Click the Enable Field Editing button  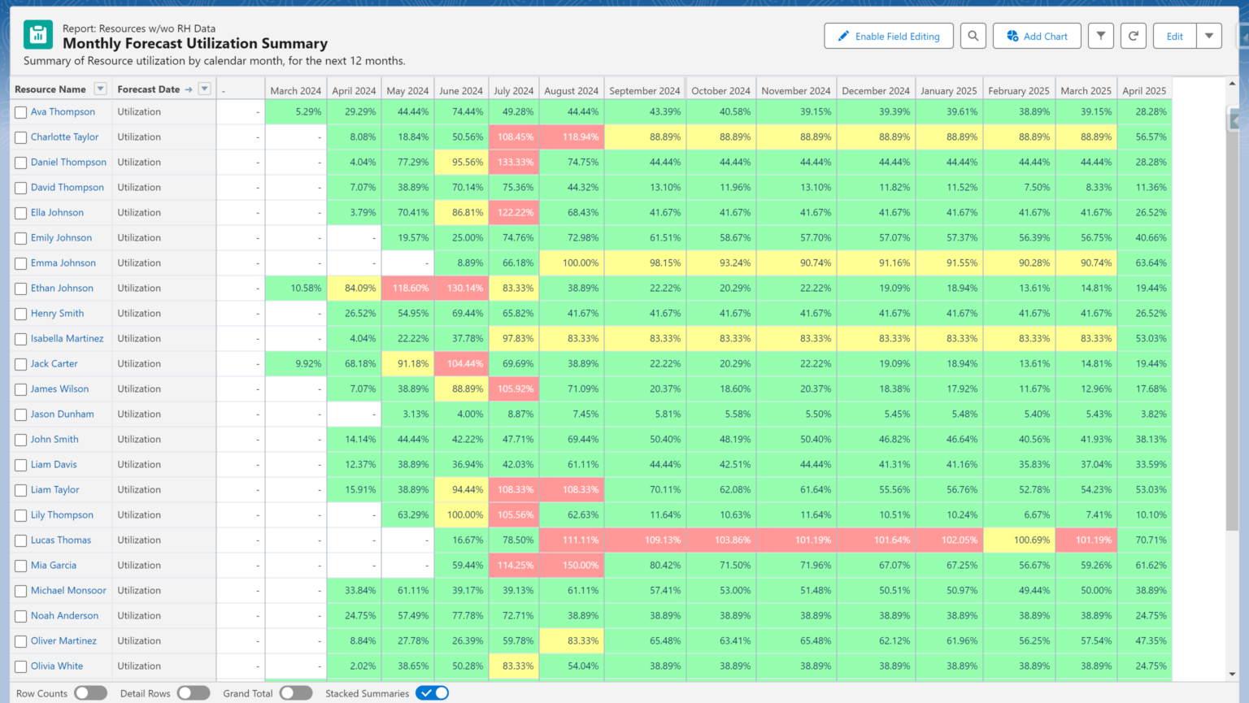tap(889, 36)
